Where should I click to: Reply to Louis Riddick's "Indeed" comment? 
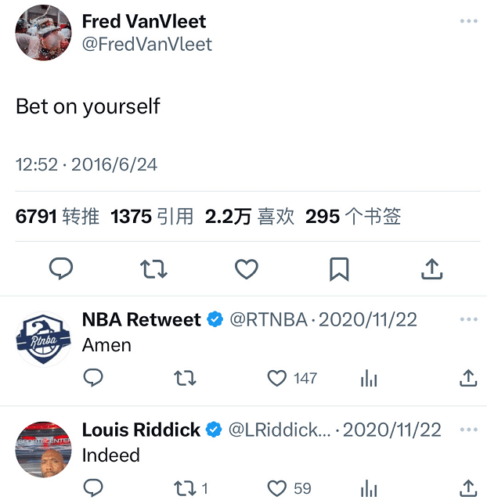click(93, 488)
